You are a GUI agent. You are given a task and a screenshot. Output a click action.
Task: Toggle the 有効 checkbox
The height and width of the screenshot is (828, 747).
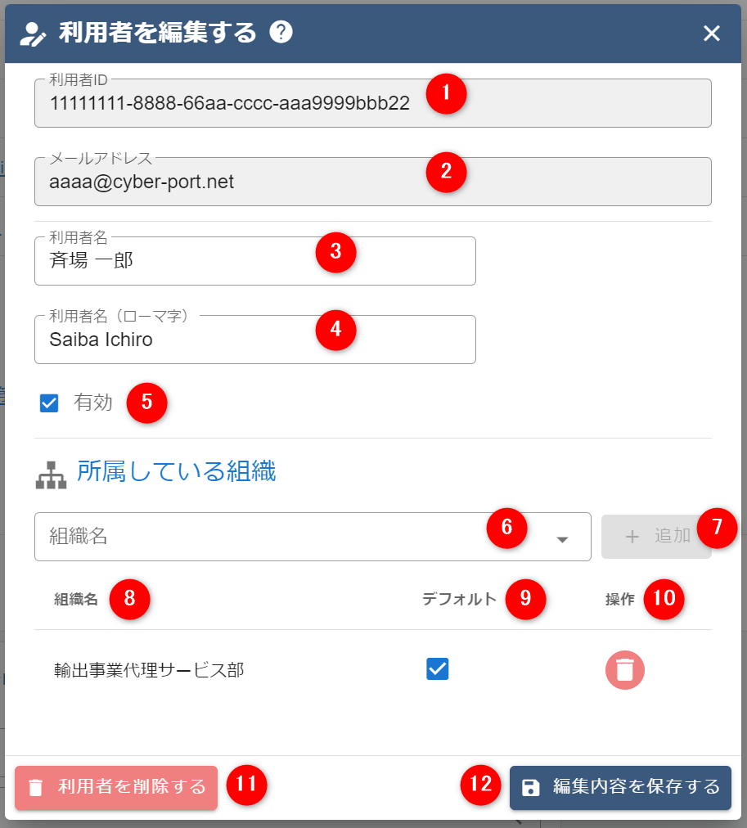pos(49,403)
